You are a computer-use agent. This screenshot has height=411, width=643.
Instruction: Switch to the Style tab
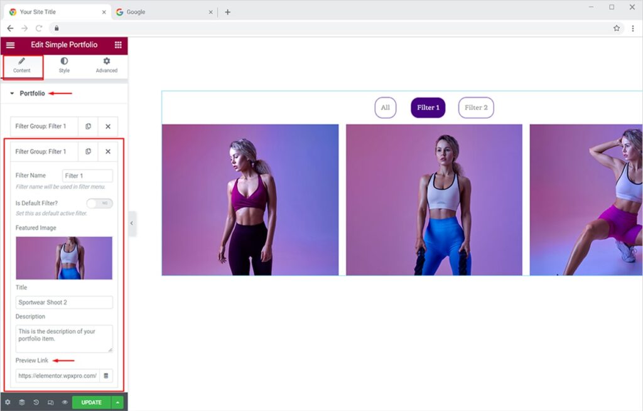pos(64,65)
